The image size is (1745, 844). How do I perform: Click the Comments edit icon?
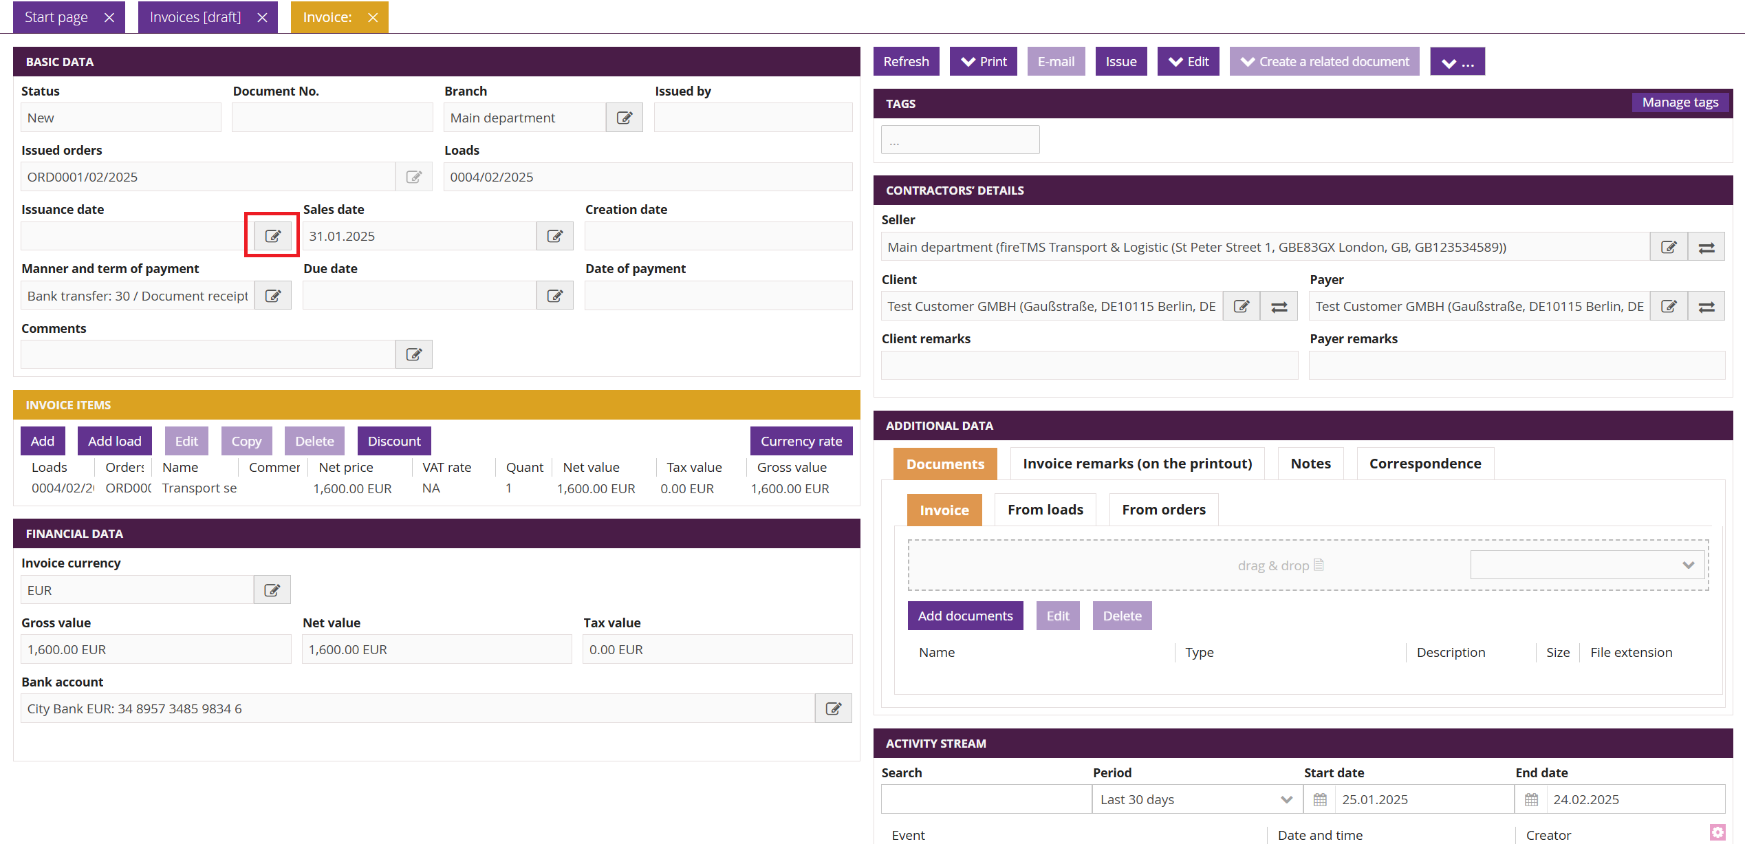pyautogui.click(x=413, y=354)
